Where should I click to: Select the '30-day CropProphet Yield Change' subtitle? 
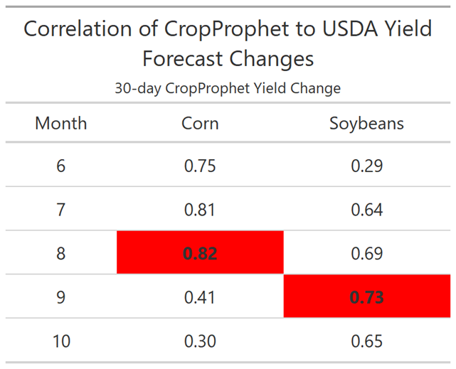228,88
